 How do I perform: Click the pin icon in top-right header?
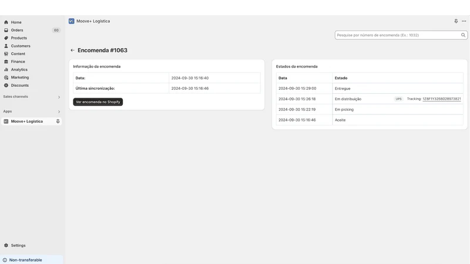(456, 21)
